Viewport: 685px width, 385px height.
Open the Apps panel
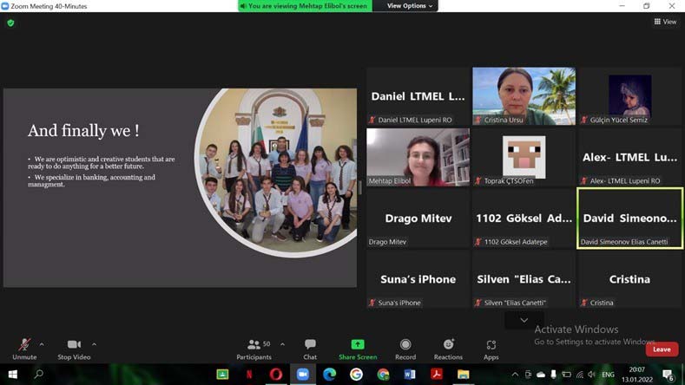491,349
